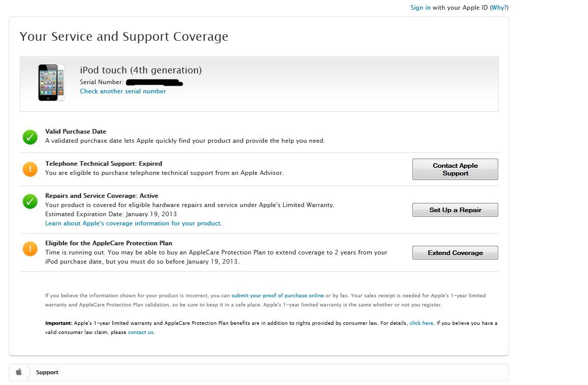Click green checkmark beside Valid Purchase Date
Viewport: 588px width, 385px height.
[30, 137]
